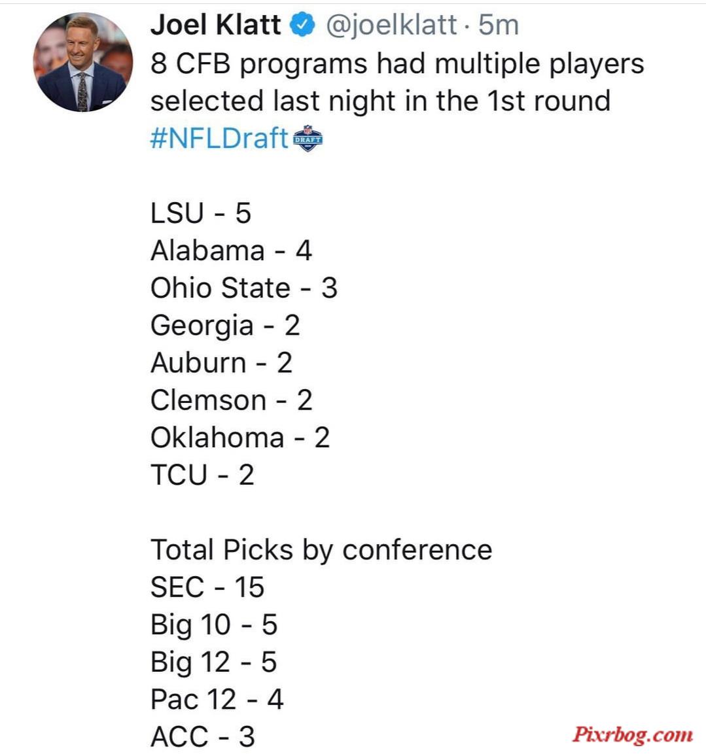Select the 'Auburn - 2' line
Image resolution: width=706 pixels, height=756 pixels.
221,362
